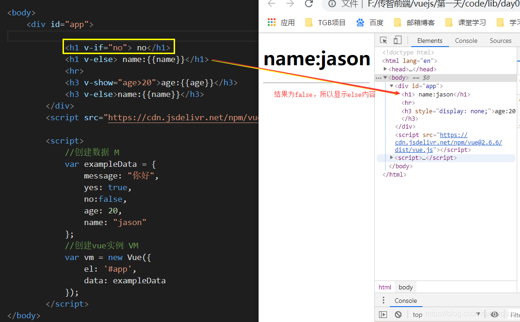Click the 'el: '#app'' line
The image size is (520, 322).
[x=110, y=269]
